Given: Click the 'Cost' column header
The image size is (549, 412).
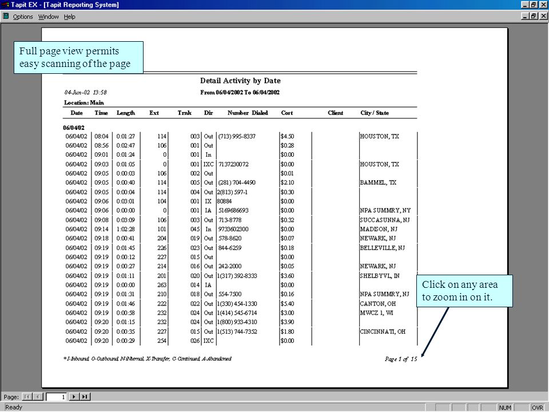Looking at the screenshot, I should 287,113.
